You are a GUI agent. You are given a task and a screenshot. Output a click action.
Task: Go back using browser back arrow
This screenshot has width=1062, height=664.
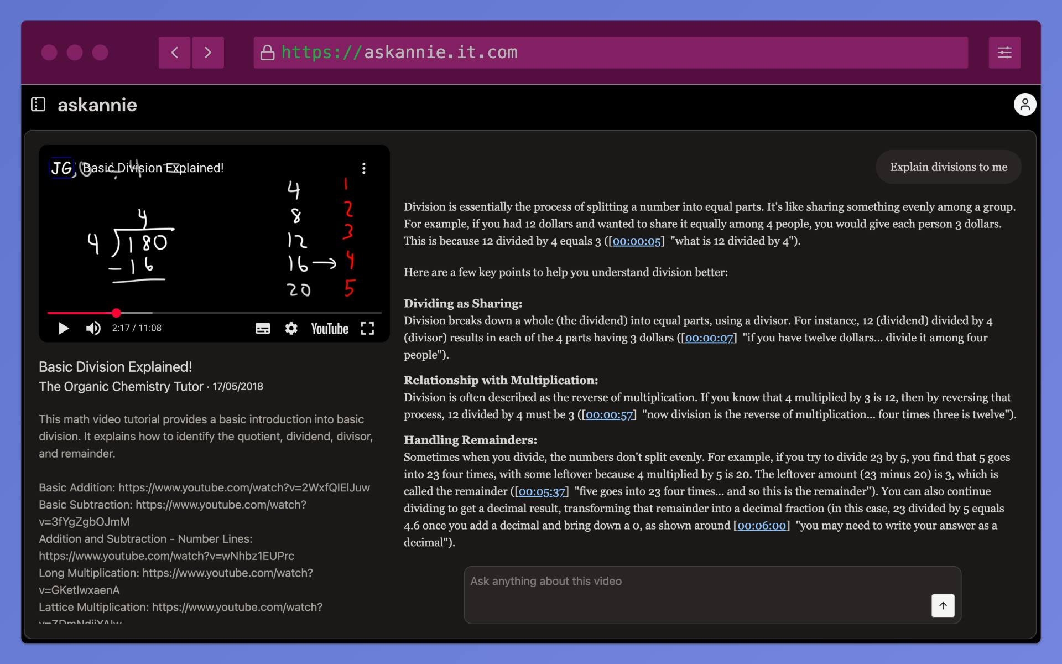point(174,53)
